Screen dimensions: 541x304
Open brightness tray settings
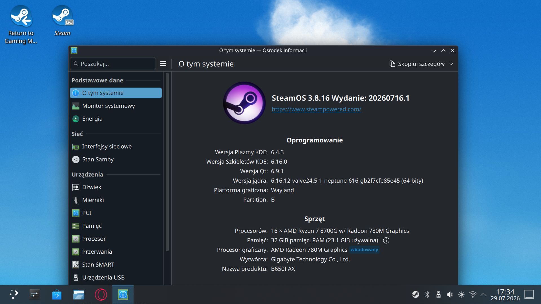461,294
